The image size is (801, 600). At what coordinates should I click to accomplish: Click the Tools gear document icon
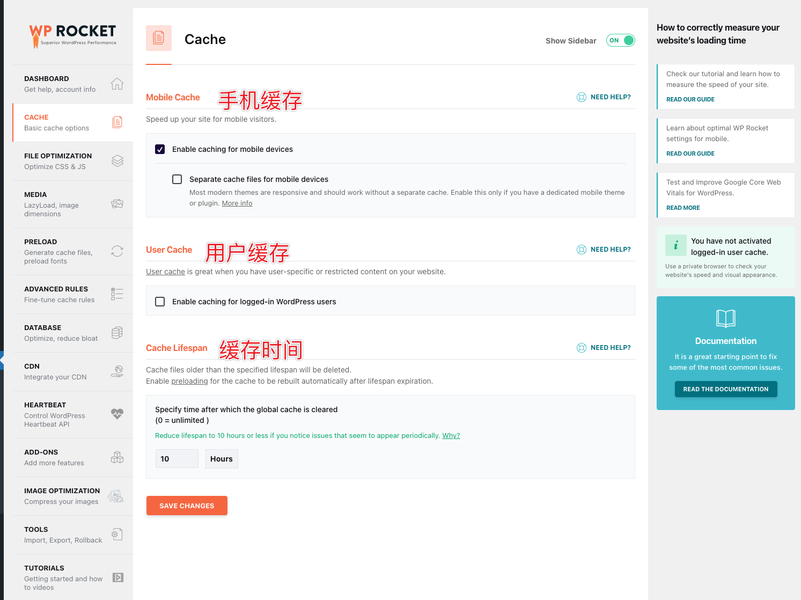click(117, 535)
